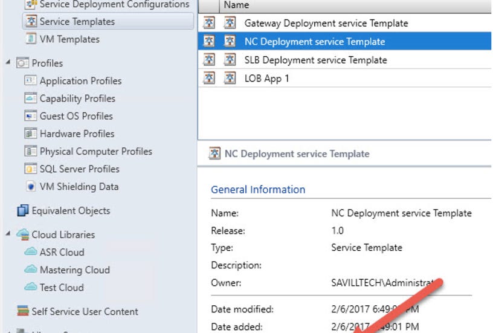Image resolution: width=493 pixels, height=333 pixels.
Task: Open Service Deployment Configurations node
Action: [114, 4]
